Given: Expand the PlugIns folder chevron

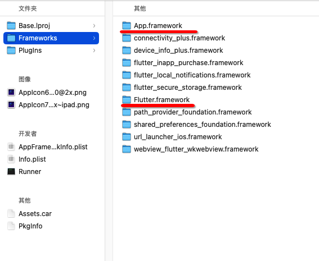Looking at the screenshot, I should (x=94, y=51).
